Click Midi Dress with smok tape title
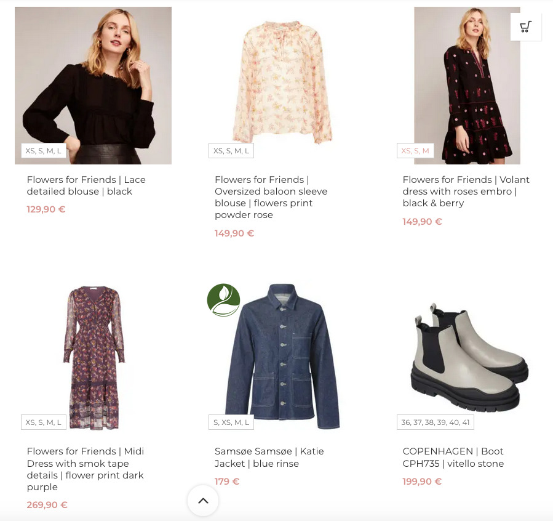553x521 pixels. [x=86, y=469]
